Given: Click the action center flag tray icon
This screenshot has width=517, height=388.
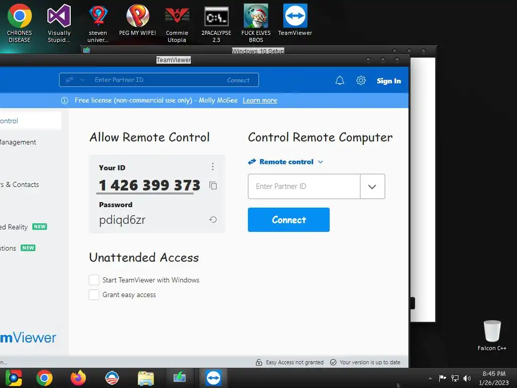Looking at the screenshot, I should (x=442, y=378).
